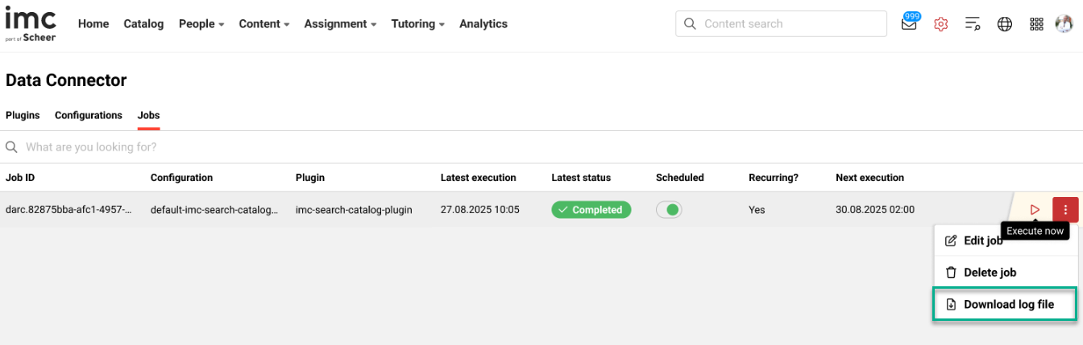
Task: Click the 27.08.2025 10:05 execution cell
Action: pyautogui.click(x=479, y=210)
